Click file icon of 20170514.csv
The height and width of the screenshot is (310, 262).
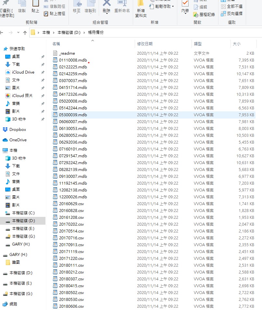(55, 231)
